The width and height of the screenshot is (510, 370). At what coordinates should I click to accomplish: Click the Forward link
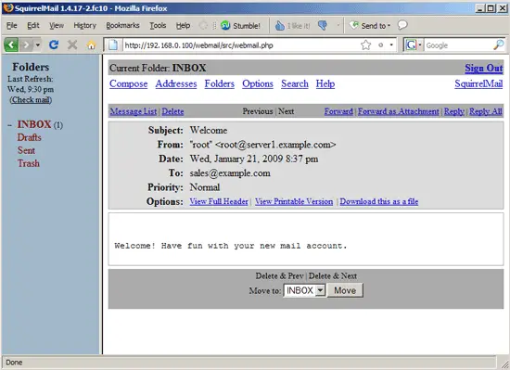point(338,111)
